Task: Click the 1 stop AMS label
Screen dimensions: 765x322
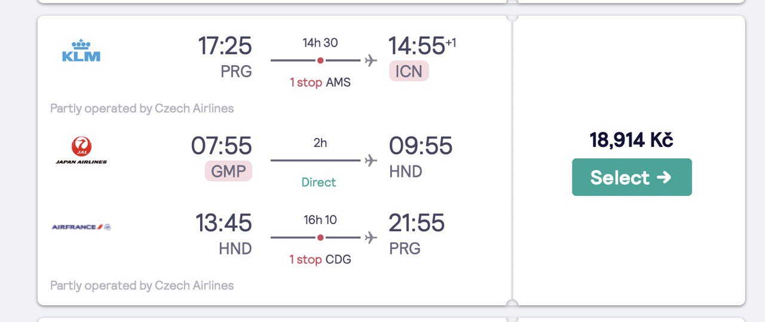Action: point(320,82)
